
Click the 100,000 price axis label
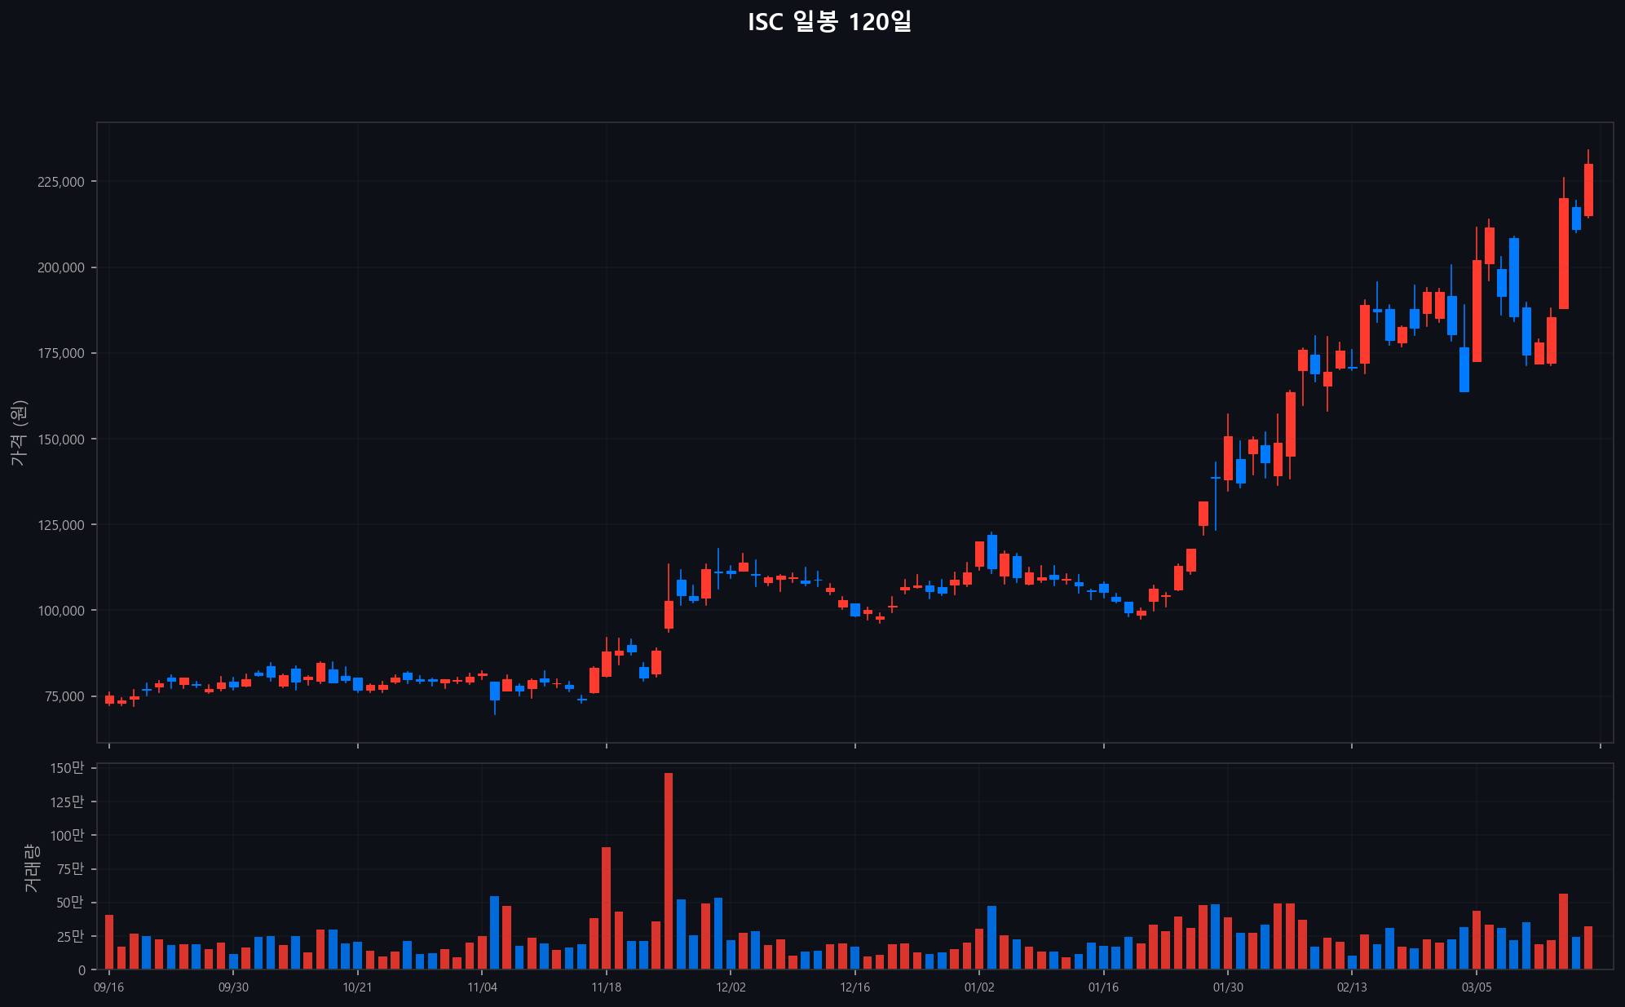(61, 611)
